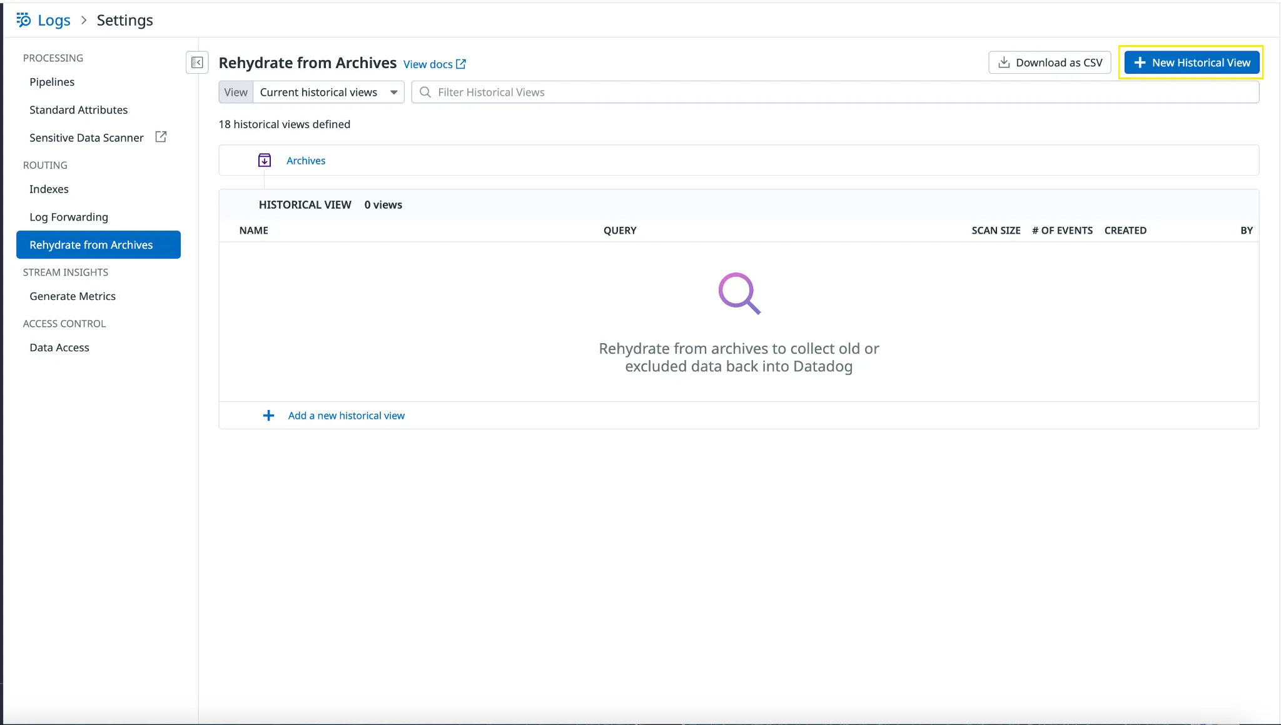Go to Indexes settings
1281x725 pixels.
(x=49, y=189)
